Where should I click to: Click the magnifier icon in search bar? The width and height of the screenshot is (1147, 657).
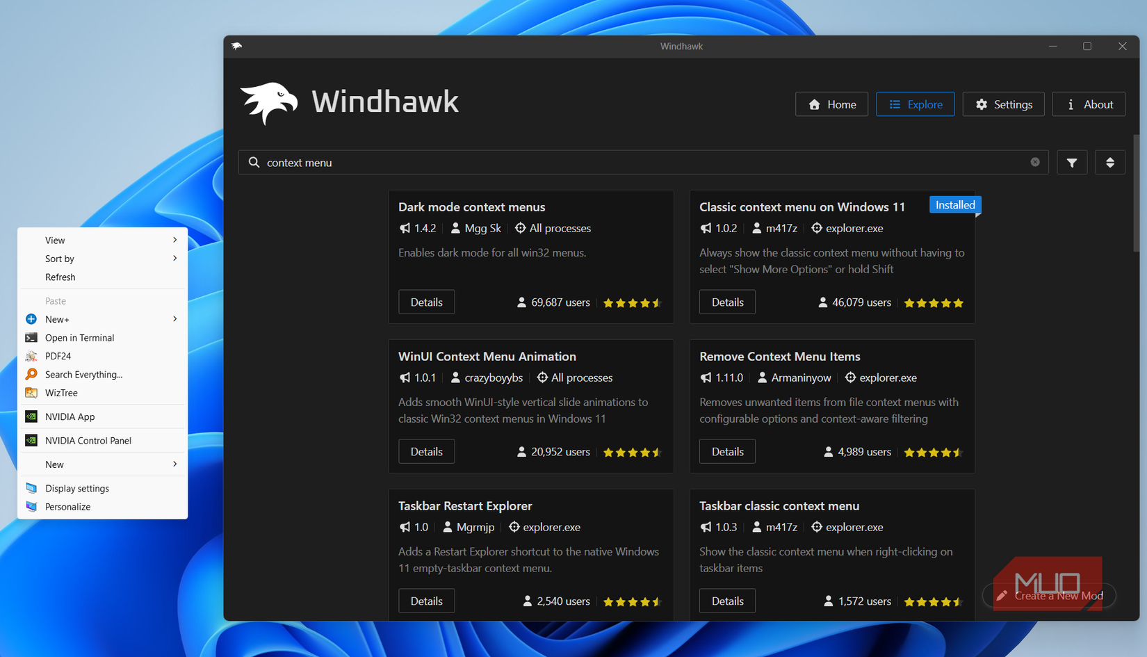point(254,162)
